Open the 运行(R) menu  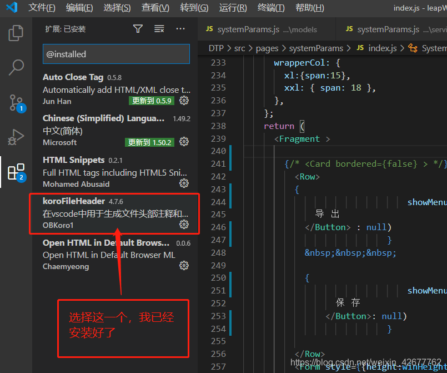(233, 8)
